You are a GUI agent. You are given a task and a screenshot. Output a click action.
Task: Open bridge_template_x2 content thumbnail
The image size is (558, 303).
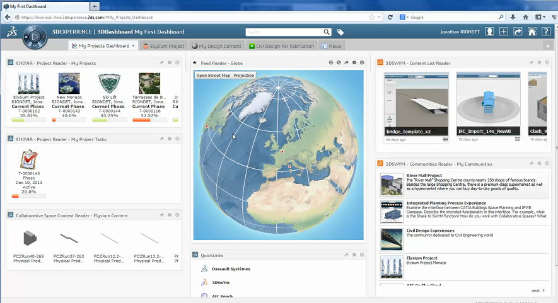(x=416, y=103)
